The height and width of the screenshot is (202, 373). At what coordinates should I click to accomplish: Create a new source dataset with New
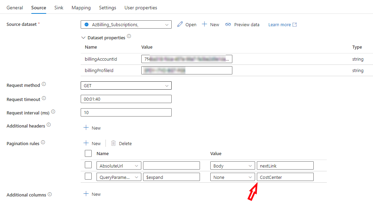point(211,24)
